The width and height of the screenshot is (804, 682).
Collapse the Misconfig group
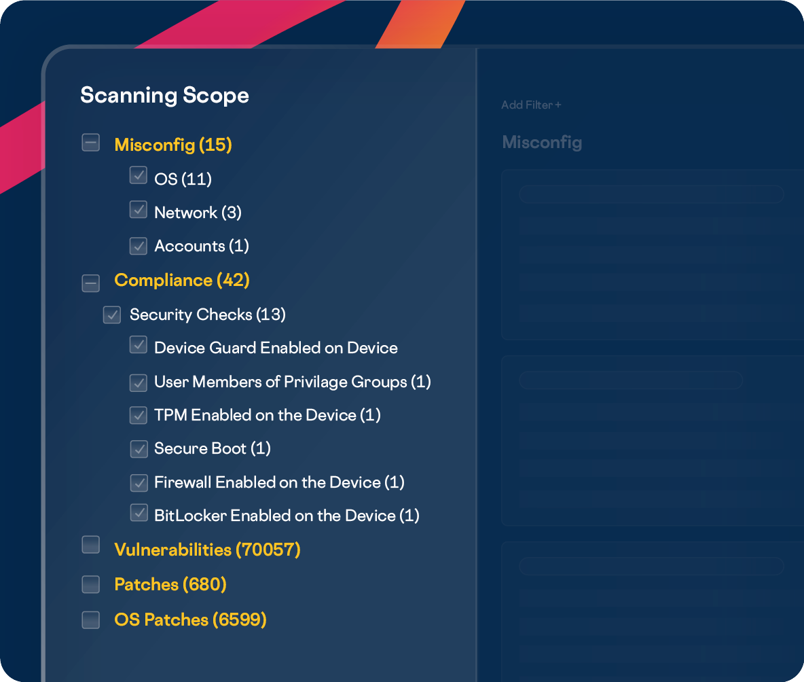(x=90, y=143)
